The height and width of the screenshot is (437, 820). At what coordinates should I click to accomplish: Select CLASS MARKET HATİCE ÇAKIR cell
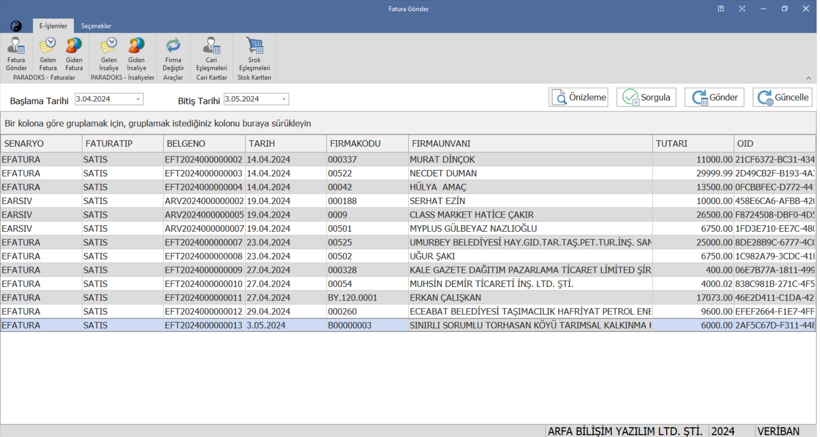(x=530, y=215)
